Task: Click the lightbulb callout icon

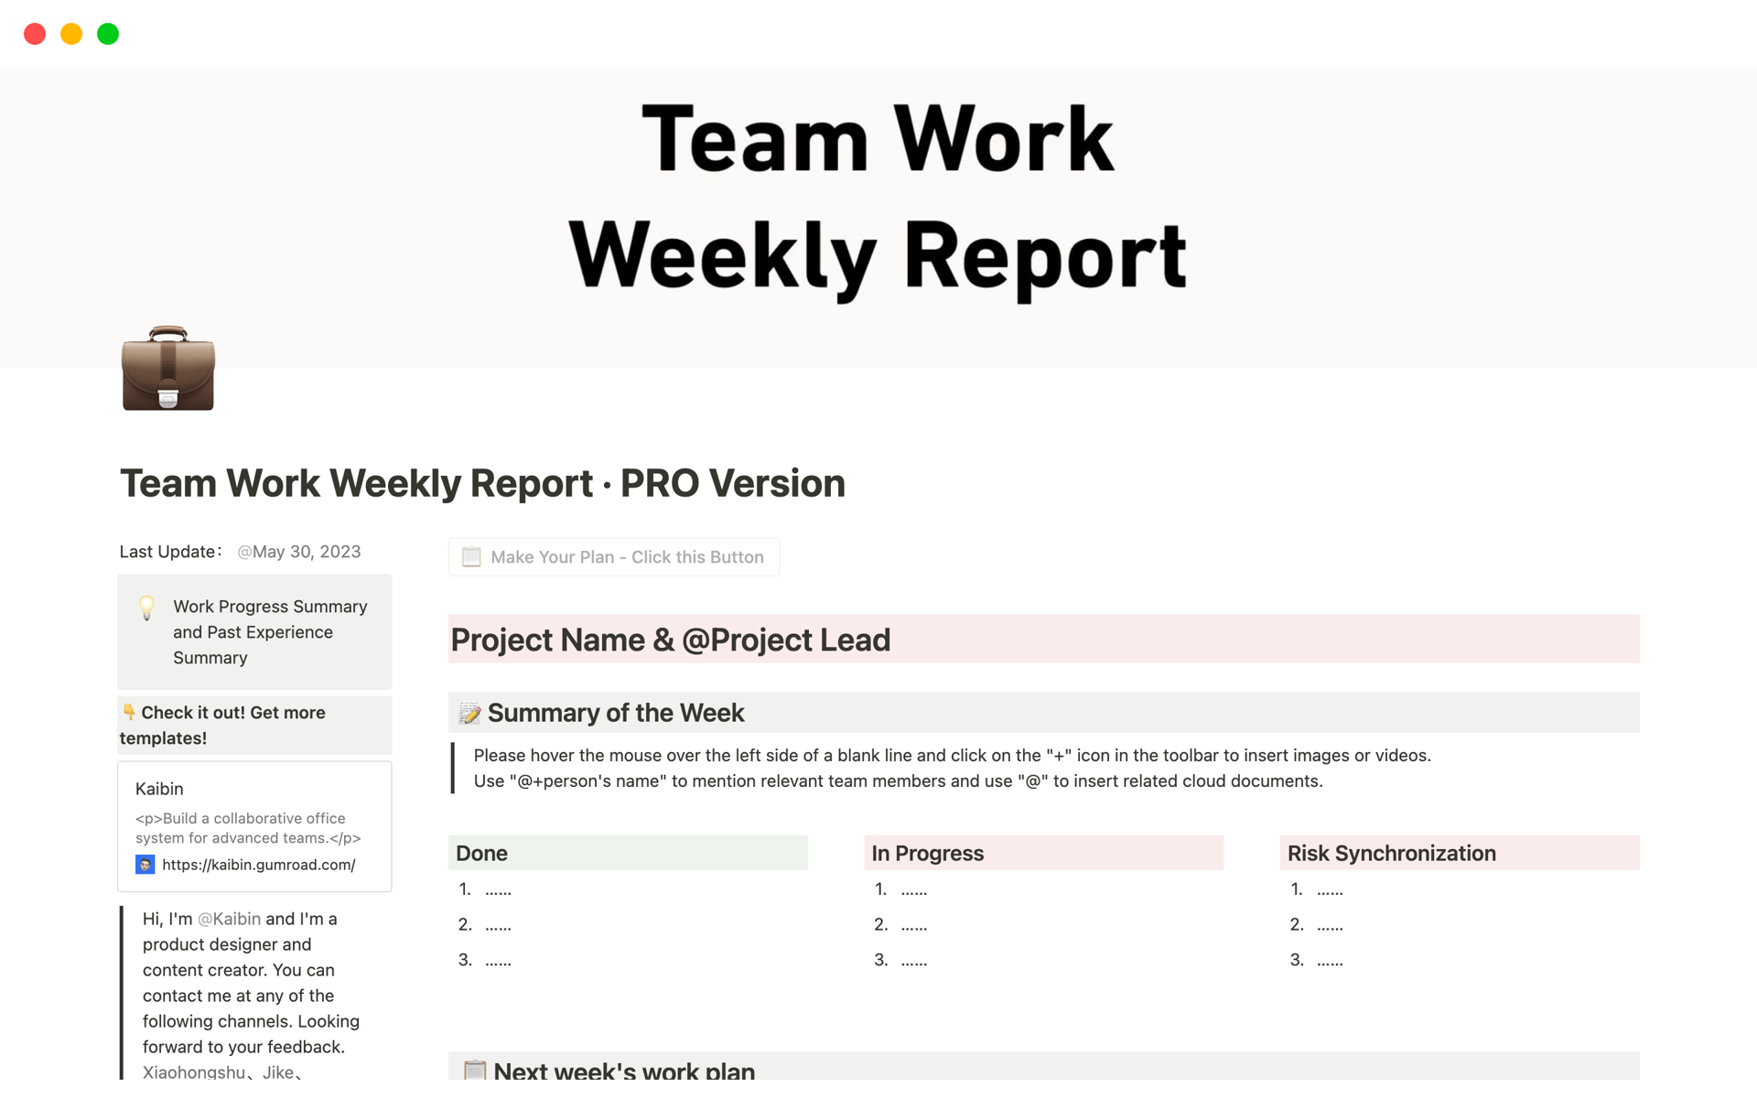Action: coord(146,605)
